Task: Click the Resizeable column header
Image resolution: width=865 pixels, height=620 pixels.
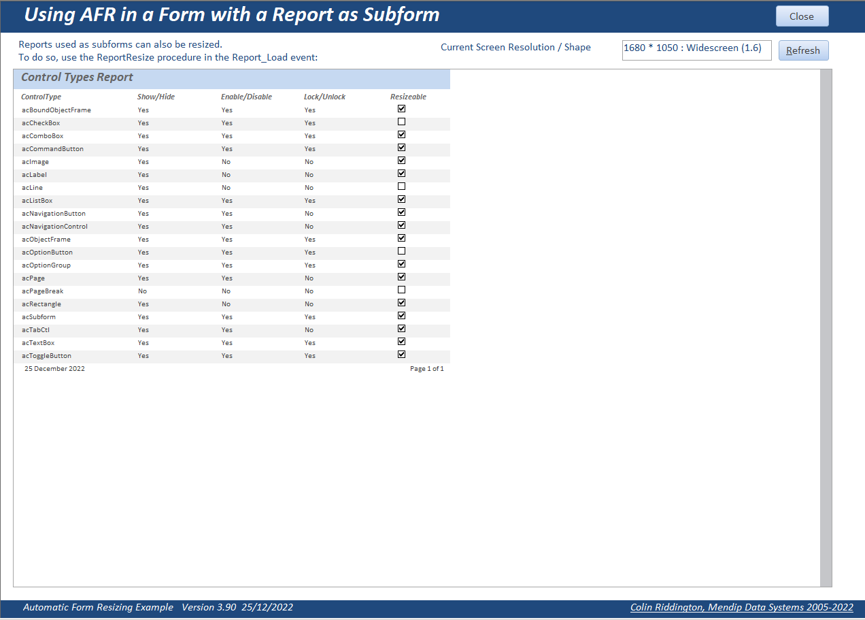Action: [x=408, y=97]
